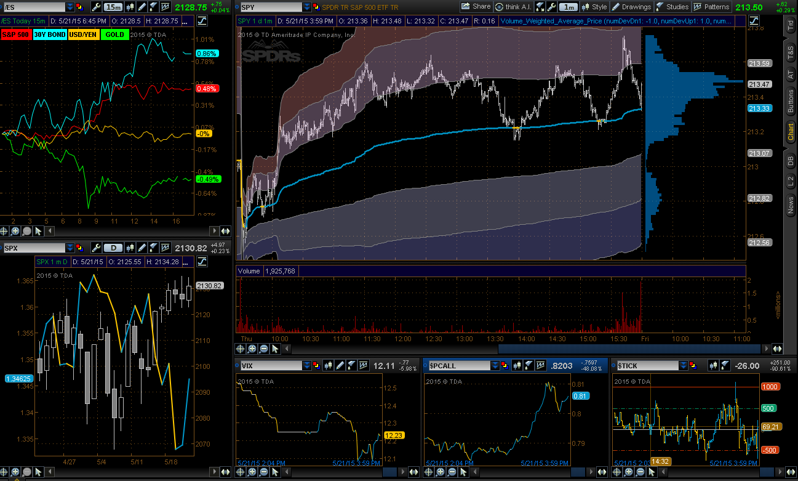Toggle study curve icon in /ES chart header
Image resolution: width=798 pixels, height=481 pixels.
(202, 21)
